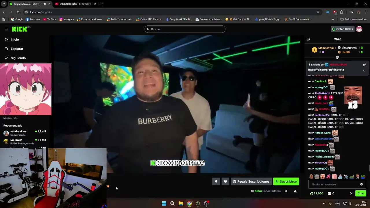Open the Windows Start menu
Screen dimensions: 370x208
click(164, 203)
